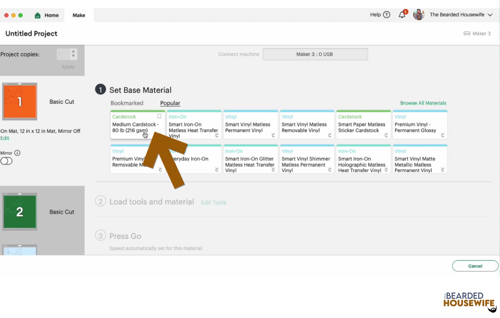
Task: Bookmark the Medium Cardstock material
Action: 159,116
